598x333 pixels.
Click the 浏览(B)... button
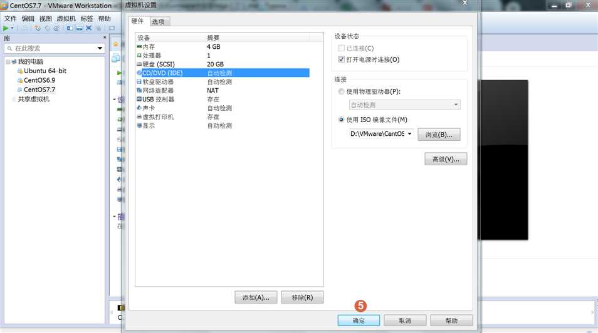439,135
